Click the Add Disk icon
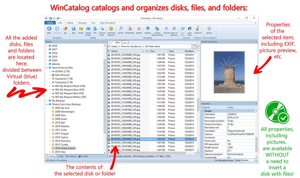This screenshot has width=300, height=178. coord(74,29)
